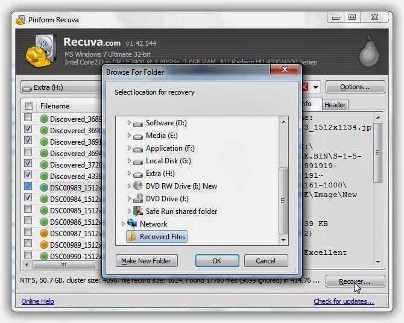Click folder tree scroll up arrow

pyautogui.click(x=283, y=122)
